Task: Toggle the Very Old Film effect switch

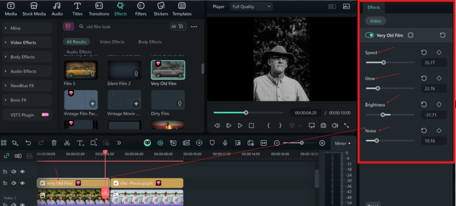Action: (369, 35)
